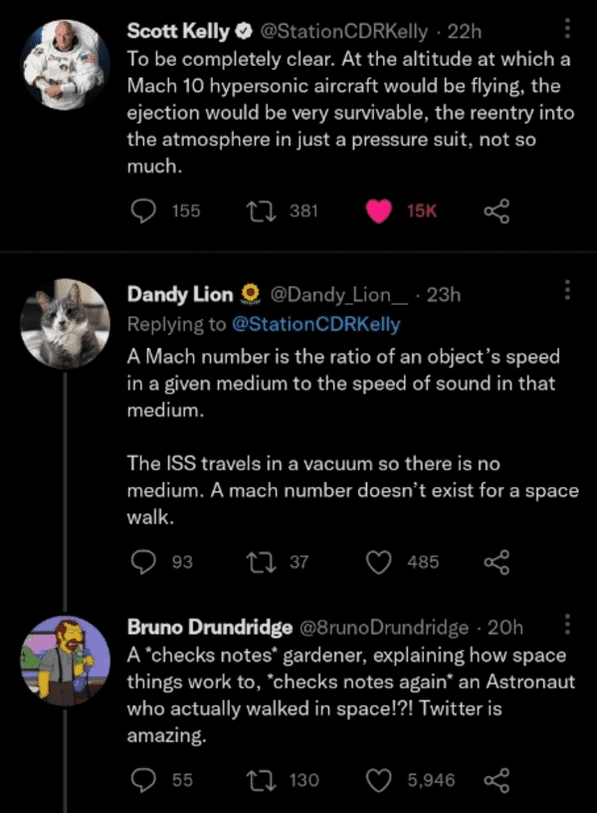Open the @StationCDRKelly mention link
This screenshot has width=597, height=813.
(x=315, y=324)
